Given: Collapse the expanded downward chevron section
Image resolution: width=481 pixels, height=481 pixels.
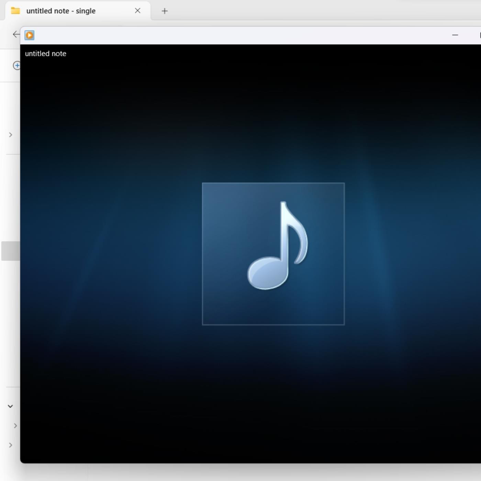Looking at the screenshot, I should (x=10, y=406).
